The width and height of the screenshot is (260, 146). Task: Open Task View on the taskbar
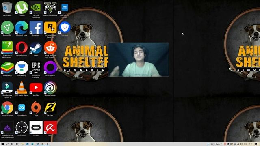coord(17,144)
